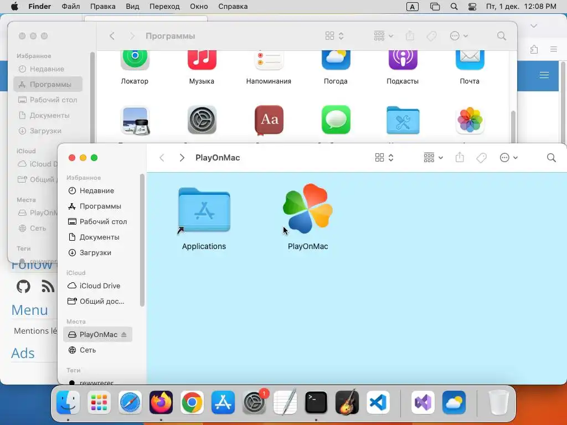Open the Справка menu

(233, 7)
